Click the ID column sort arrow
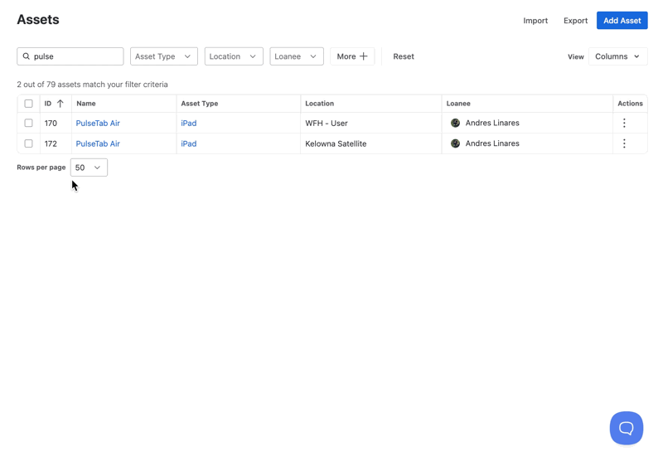 (60, 104)
